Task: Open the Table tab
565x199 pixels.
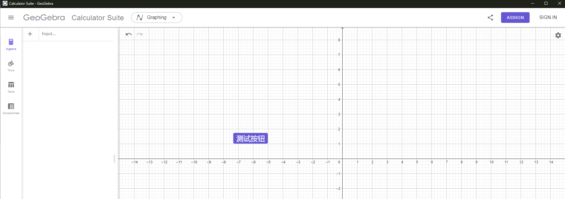Action: click(x=11, y=87)
